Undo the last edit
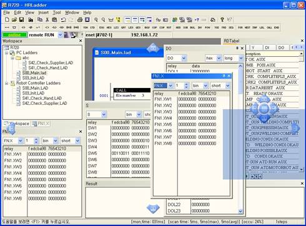Viewport: 306px width, 226px height. click(63, 20)
